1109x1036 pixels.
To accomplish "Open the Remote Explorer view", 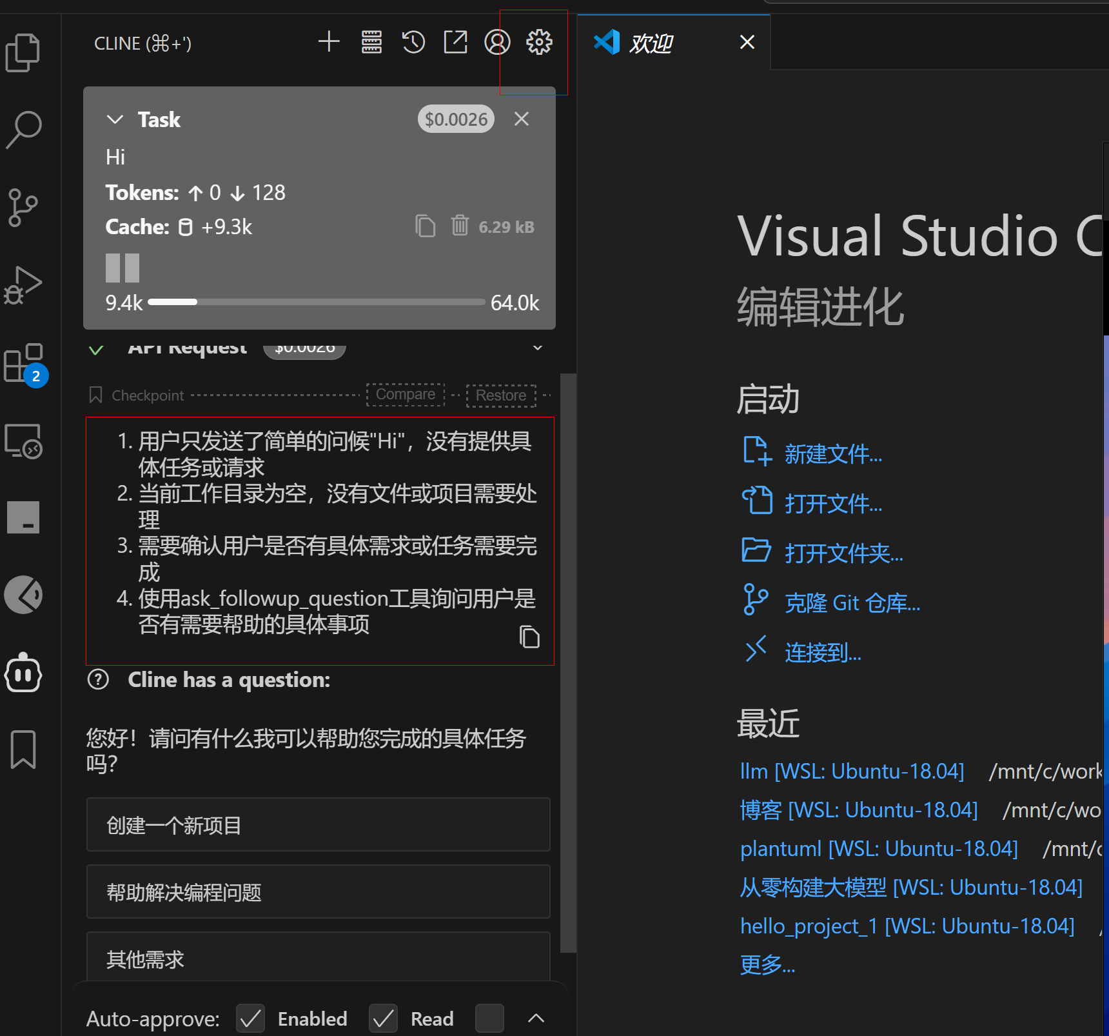I will point(23,441).
